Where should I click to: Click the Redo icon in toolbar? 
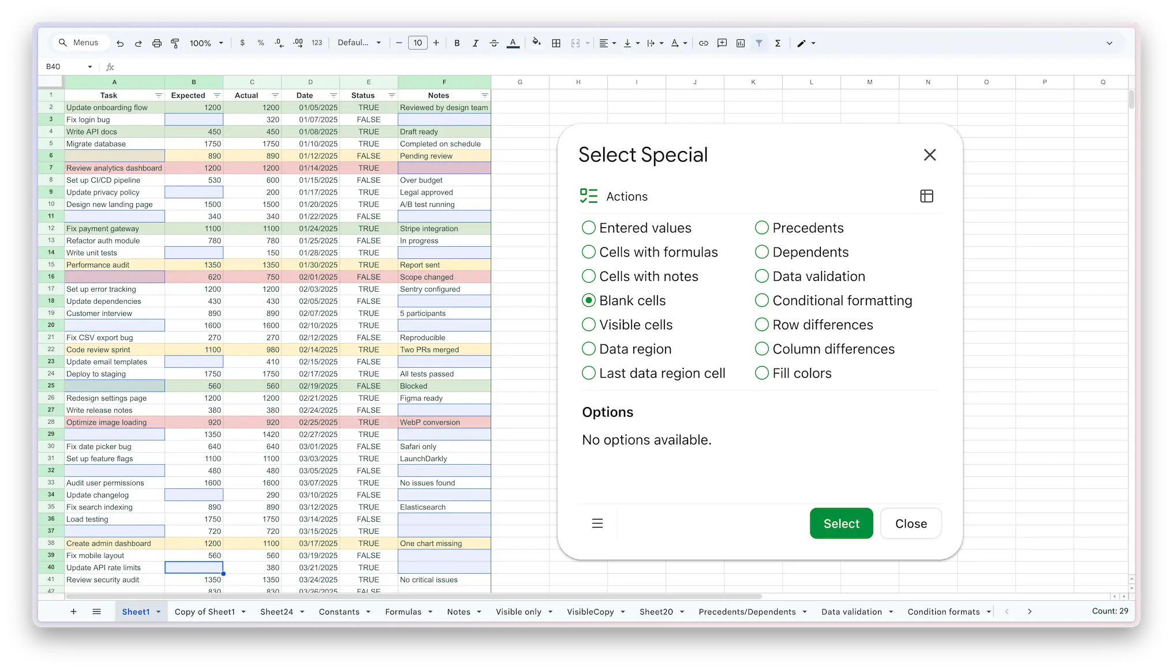coord(139,43)
